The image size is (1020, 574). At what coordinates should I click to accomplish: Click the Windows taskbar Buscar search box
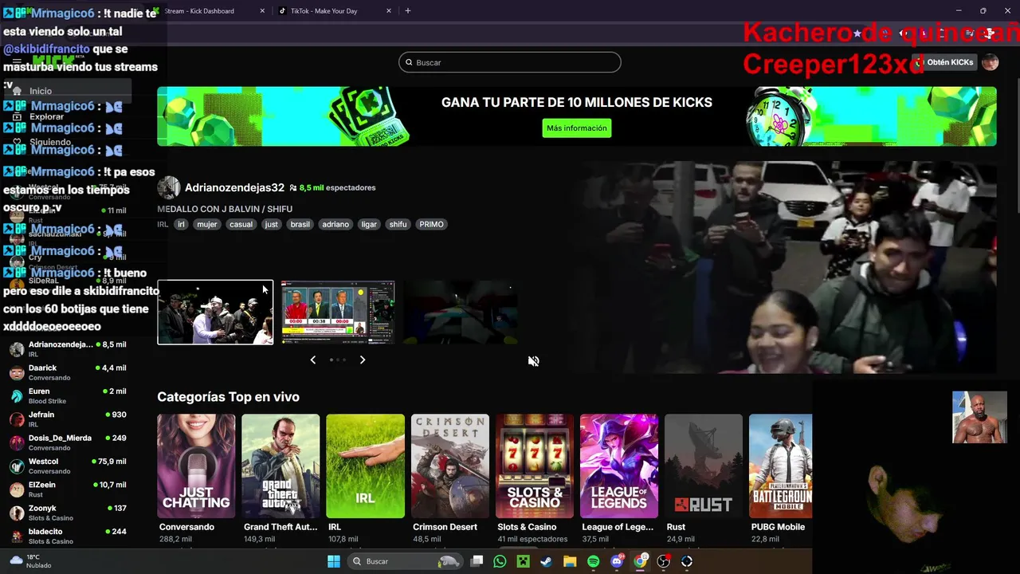point(406,561)
